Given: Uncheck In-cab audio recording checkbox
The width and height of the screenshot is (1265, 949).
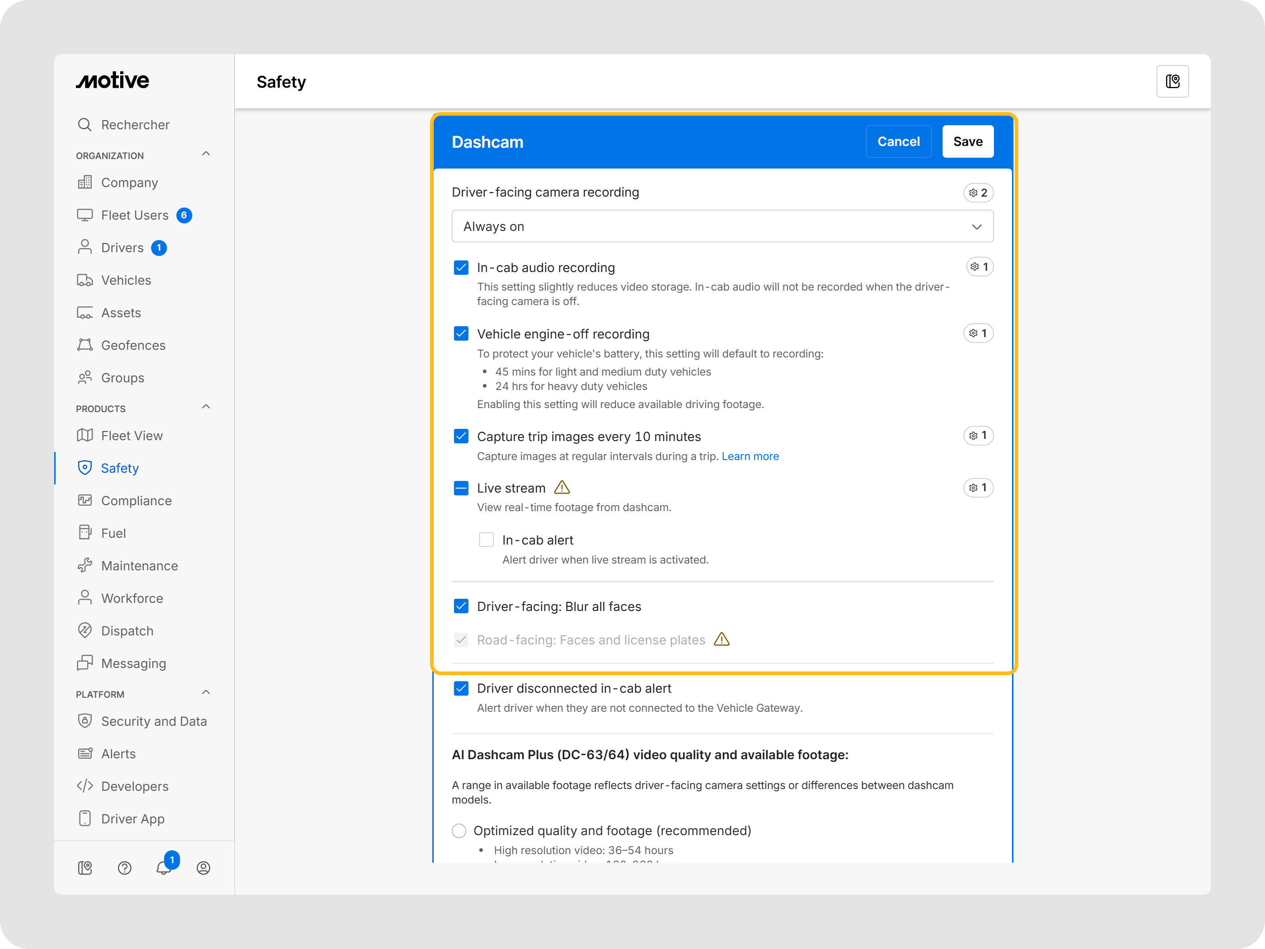Looking at the screenshot, I should point(461,268).
